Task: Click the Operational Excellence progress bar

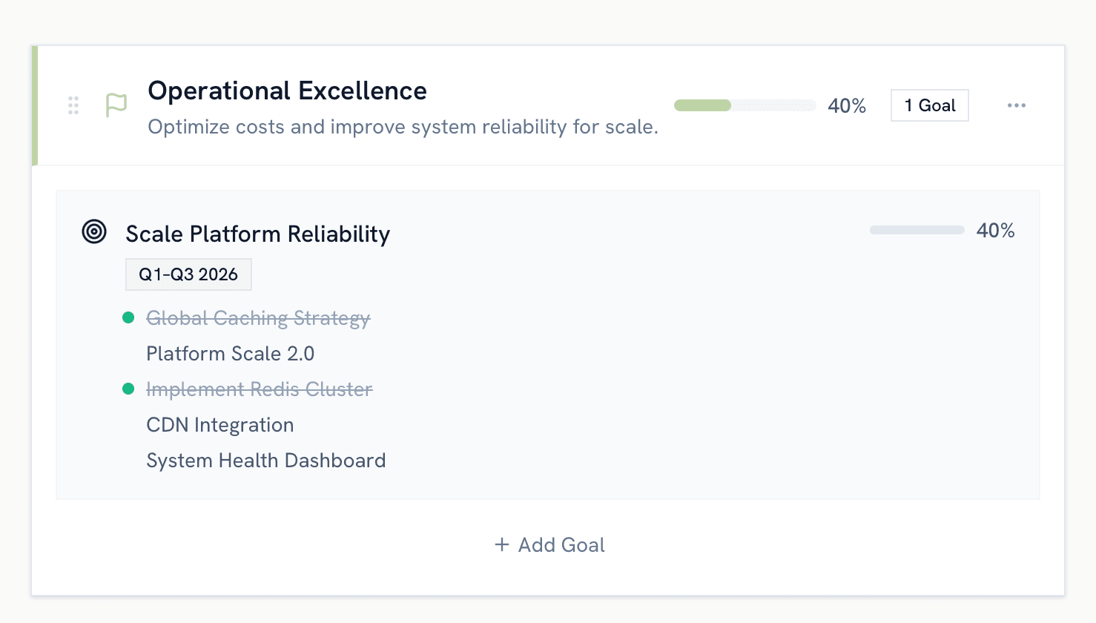Action: (745, 105)
